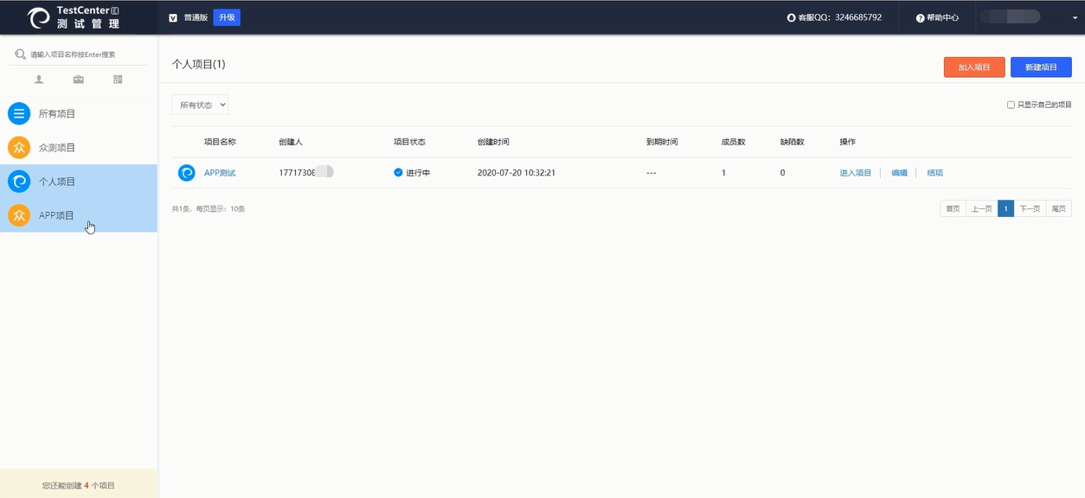This screenshot has width=1085, height=498.
Task: Open 个人项目 in sidebar
Action: [79, 182]
